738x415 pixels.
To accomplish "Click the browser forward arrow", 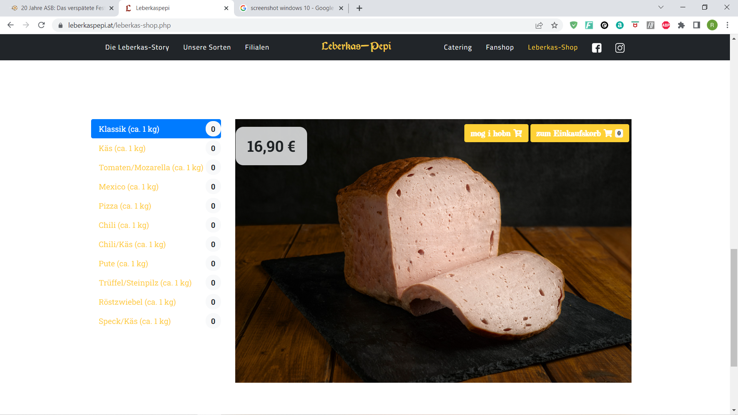I will coord(26,25).
